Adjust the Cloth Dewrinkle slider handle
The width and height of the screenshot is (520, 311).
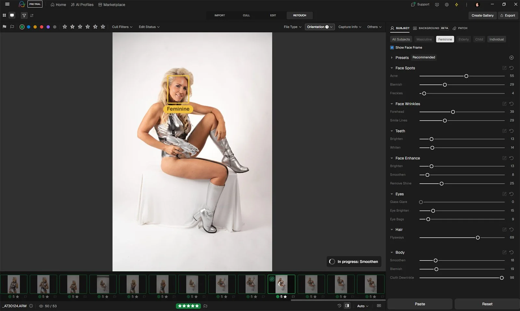click(x=502, y=278)
